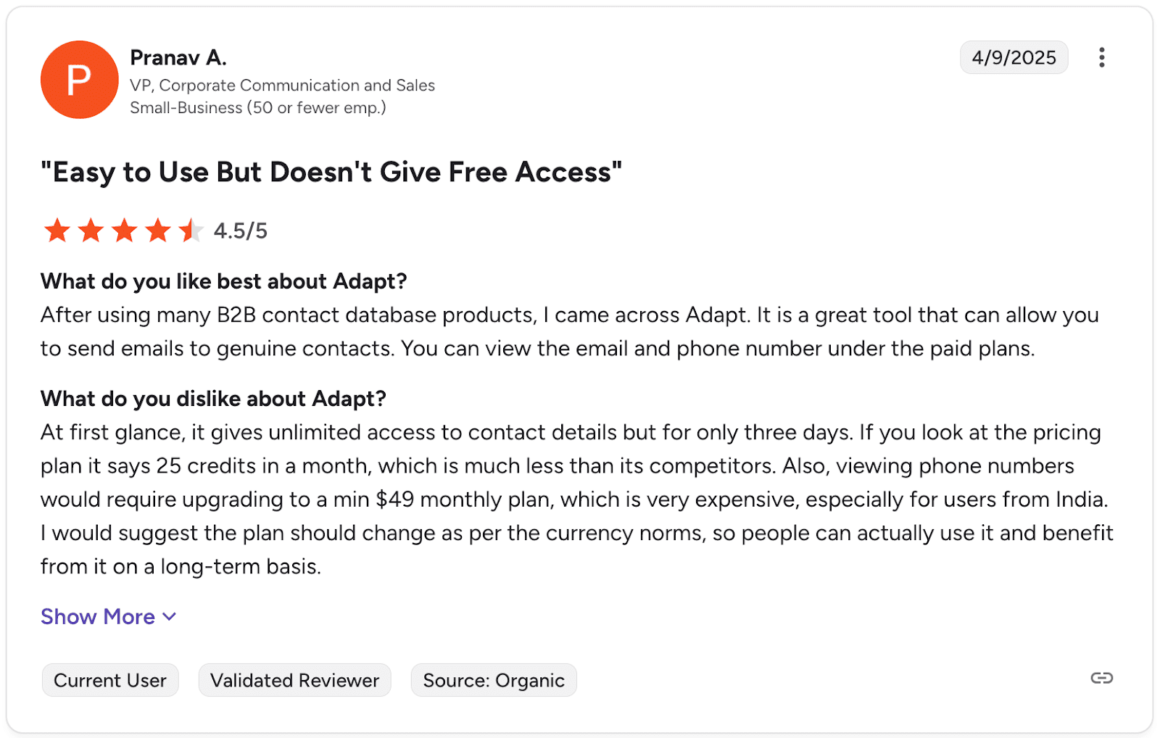Open the three-dot options menu
1160x738 pixels.
1101,57
